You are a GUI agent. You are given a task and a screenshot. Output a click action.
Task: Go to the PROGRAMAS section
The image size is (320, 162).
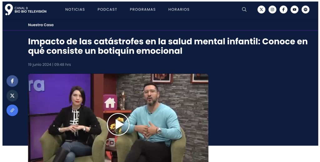click(142, 9)
